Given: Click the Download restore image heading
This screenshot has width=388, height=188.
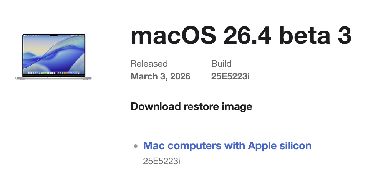Looking at the screenshot, I should point(191,107).
